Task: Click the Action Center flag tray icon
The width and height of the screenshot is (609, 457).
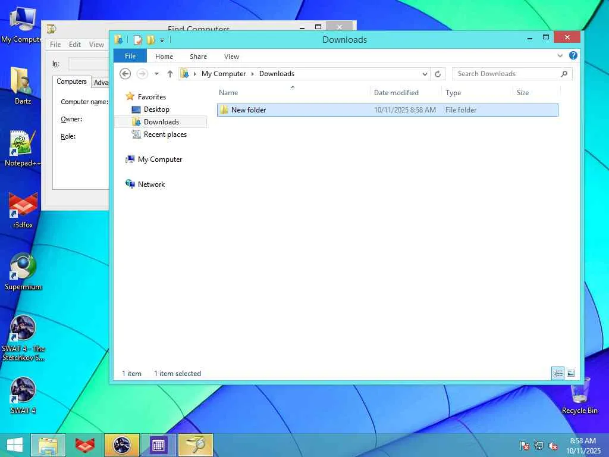Action: click(525, 446)
